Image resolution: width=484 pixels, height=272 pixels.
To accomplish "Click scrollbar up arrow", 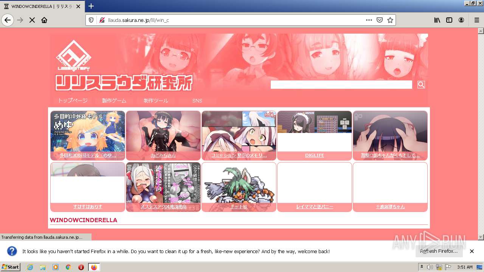I will (x=481, y=31).
